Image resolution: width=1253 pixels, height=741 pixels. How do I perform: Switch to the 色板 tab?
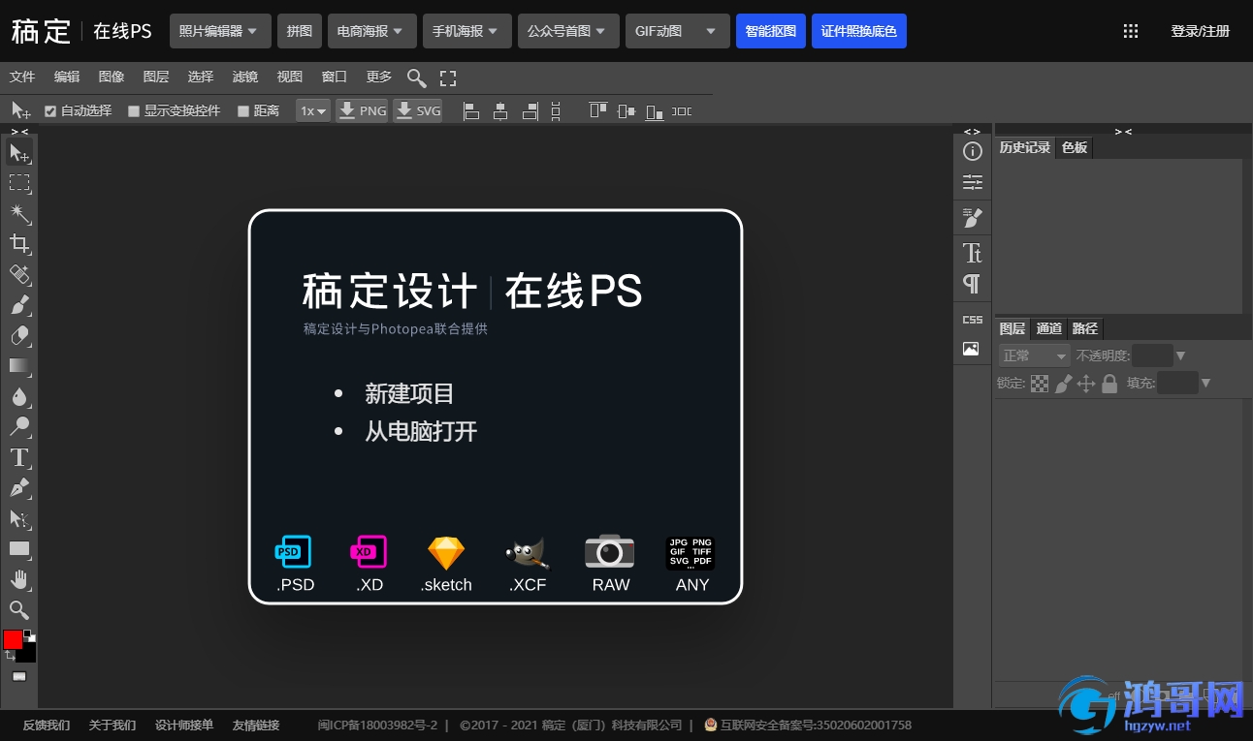[x=1075, y=148]
